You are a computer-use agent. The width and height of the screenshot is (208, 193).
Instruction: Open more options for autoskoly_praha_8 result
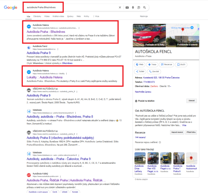[77, 134]
